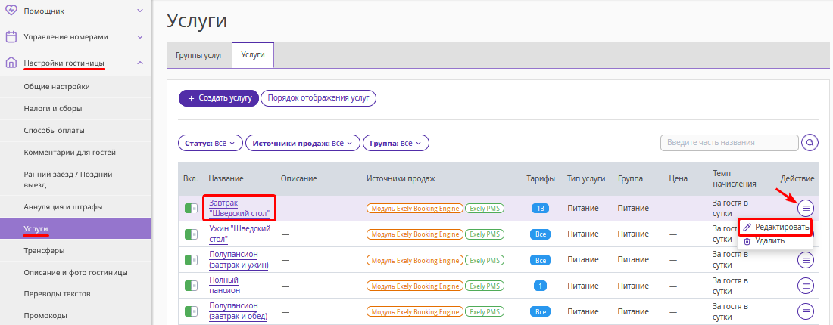Expand the Группа filter dropdown
Viewport: 833px width, 325px height.
coord(396,143)
